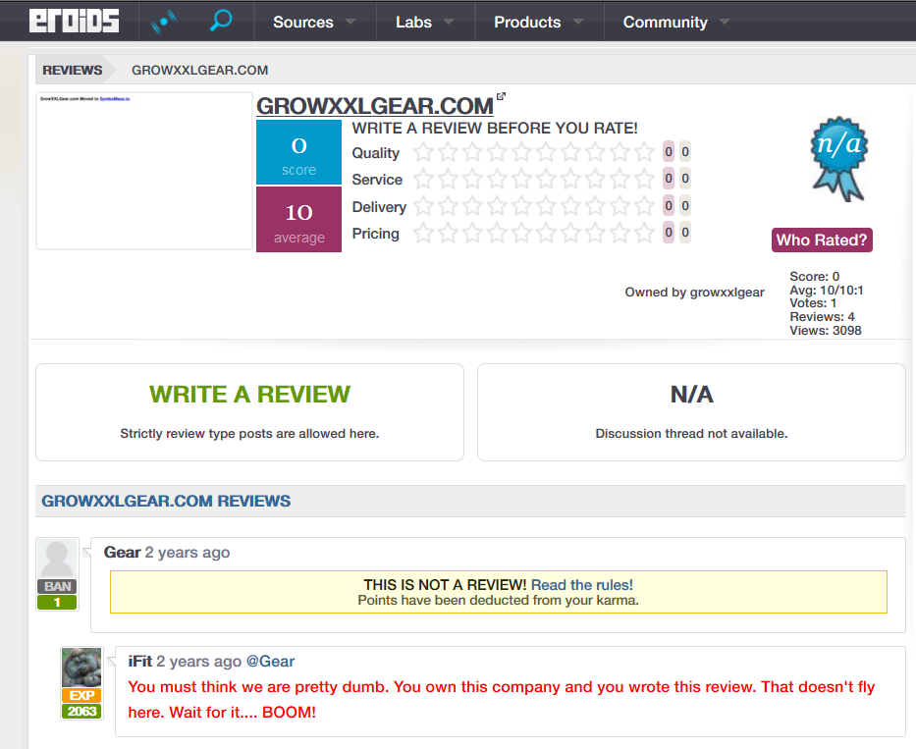Open the Read the rules! link

click(582, 584)
